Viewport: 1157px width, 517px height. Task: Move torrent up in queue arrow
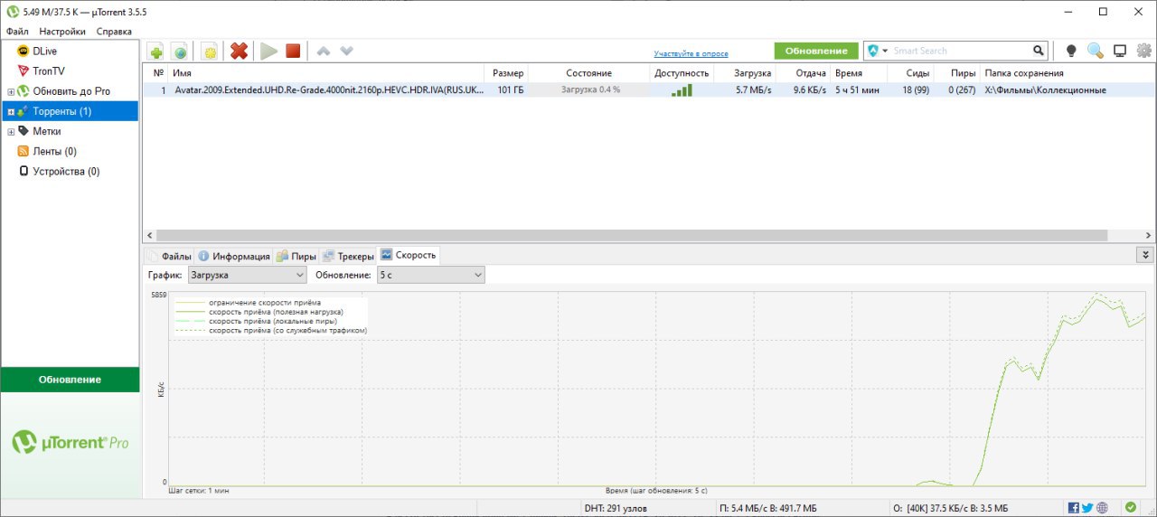click(324, 51)
